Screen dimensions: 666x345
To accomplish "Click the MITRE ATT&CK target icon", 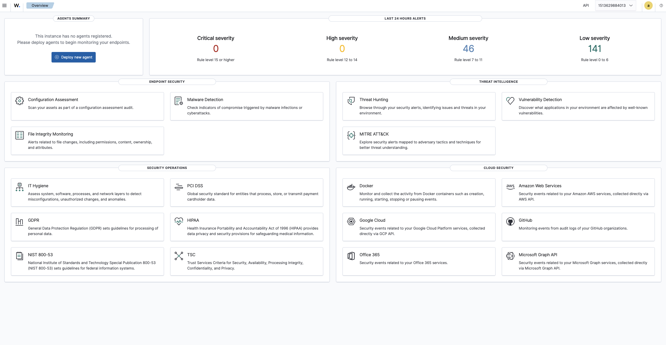I will click(351, 135).
